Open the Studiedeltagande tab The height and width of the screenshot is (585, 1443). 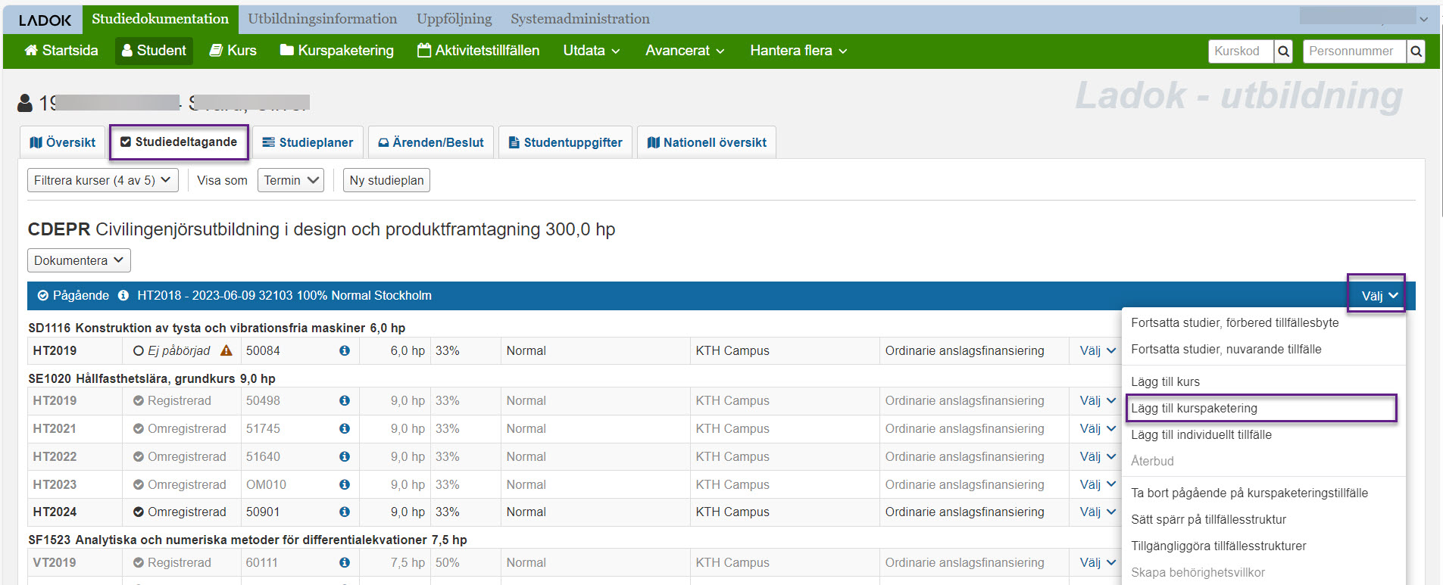pos(179,142)
